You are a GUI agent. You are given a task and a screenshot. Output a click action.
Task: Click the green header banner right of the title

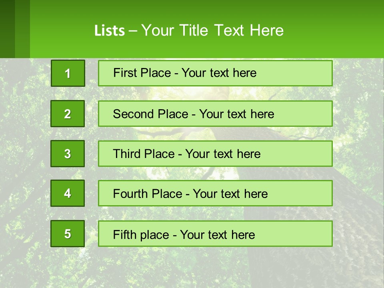coord(333,29)
